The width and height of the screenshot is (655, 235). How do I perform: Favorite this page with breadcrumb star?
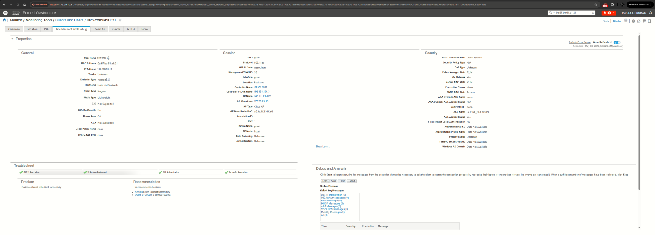point(120,20)
